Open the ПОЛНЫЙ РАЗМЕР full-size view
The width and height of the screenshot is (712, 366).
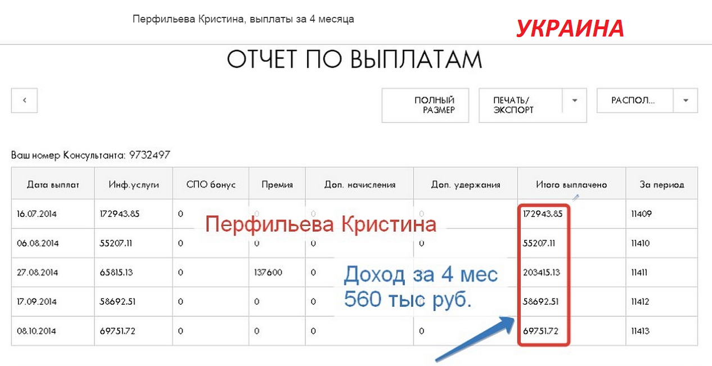pyautogui.click(x=426, y=105)
